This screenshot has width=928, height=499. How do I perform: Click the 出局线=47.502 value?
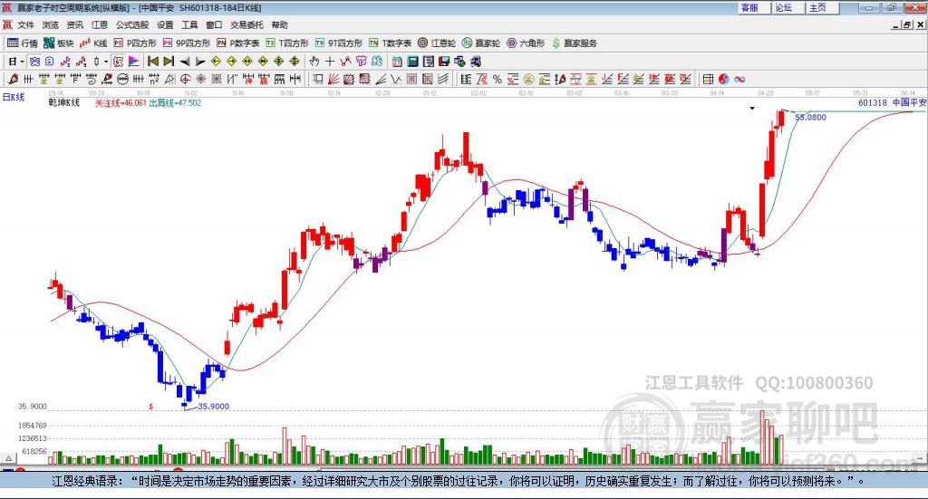point(175,103)
